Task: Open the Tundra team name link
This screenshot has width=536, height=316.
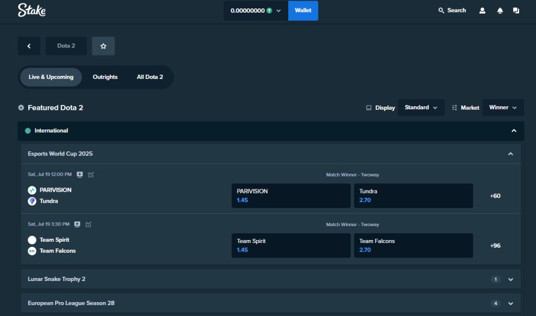Action: pyautogui.click(x=49, y=201)
